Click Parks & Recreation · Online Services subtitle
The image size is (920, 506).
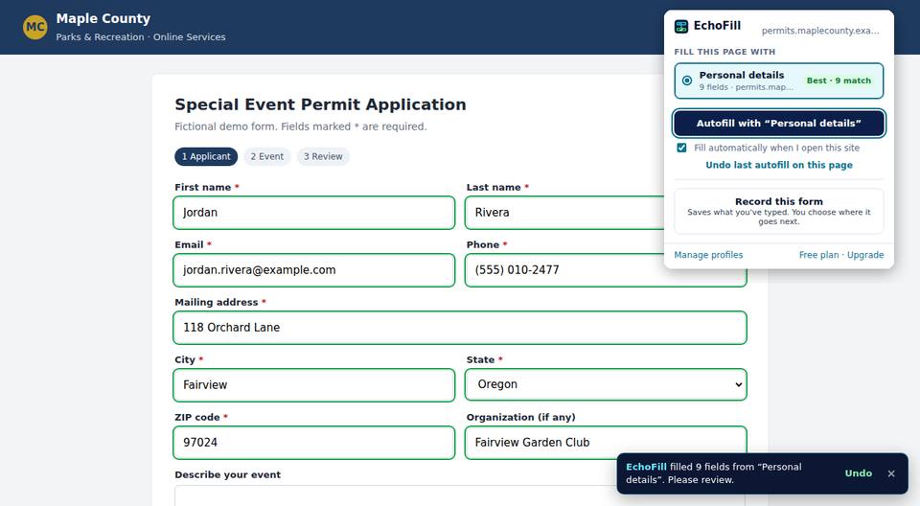(141, 37)
